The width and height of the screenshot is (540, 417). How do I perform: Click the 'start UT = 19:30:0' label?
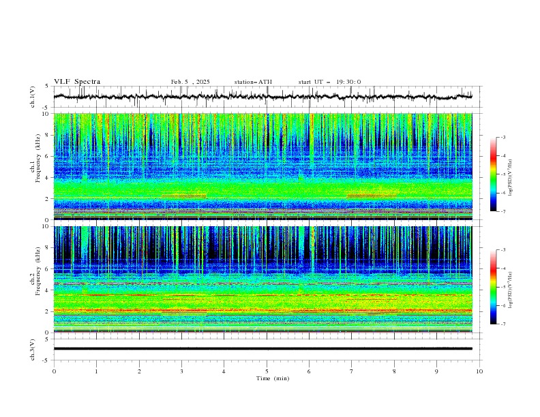click(329, 82)
